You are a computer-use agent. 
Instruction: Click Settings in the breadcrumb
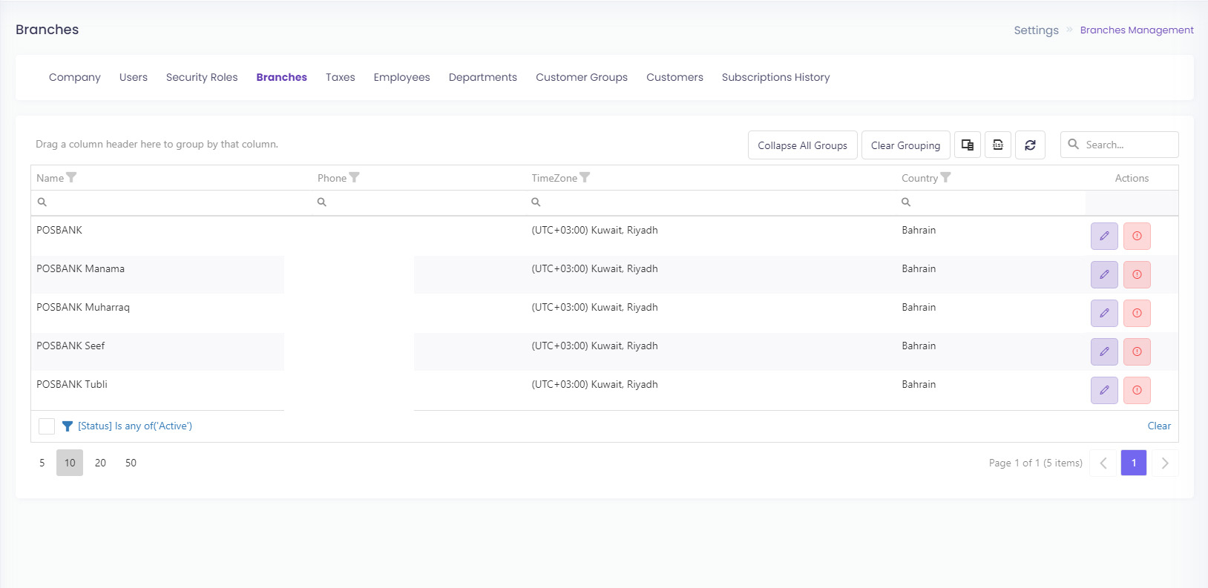[x=1037, y=30]
